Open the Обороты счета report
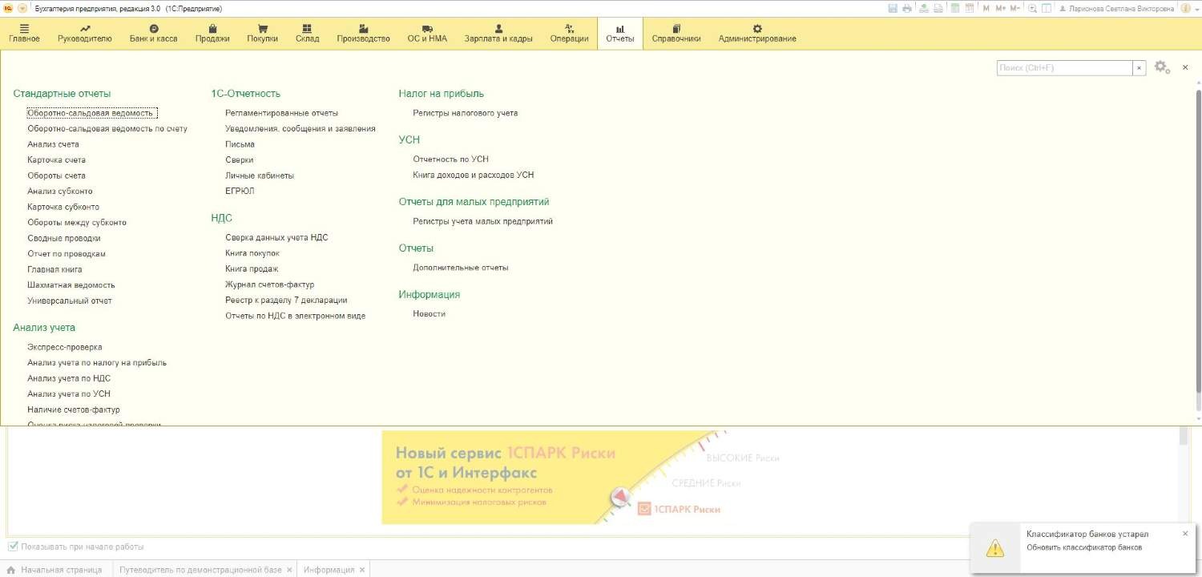The height and width of the screenshot is (577, 1202). tap(56, 176)
